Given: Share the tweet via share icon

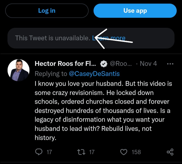Looking at the screenshot, I should [x=170, y=152].
